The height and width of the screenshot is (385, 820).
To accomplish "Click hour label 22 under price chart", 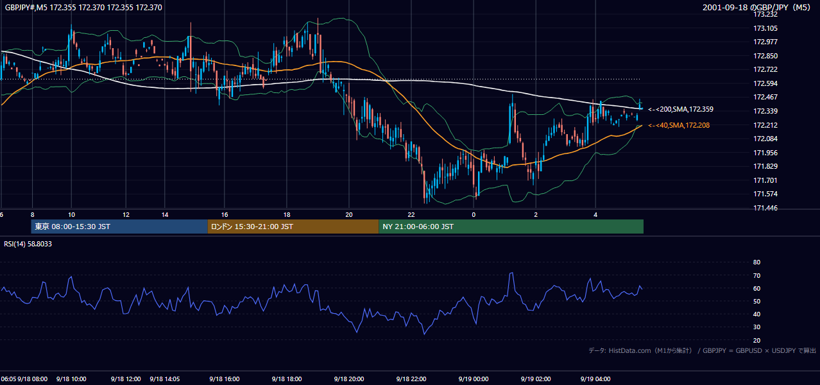I will (411, 215).
